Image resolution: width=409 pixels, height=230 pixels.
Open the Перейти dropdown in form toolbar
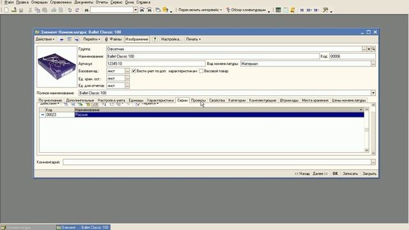91,39
